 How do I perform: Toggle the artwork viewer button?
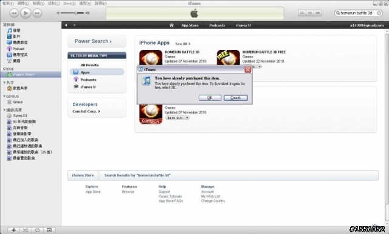tap(49, 230)
